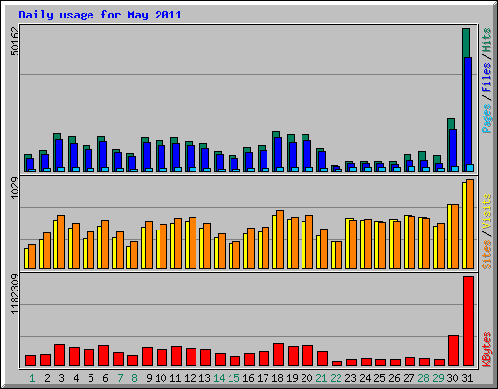
Task: Select the day 15 orange sites bar
Action: coord(236,255)
